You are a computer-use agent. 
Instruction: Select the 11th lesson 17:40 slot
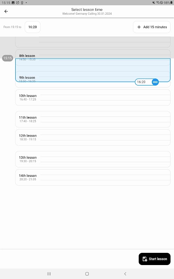[93, 119]
